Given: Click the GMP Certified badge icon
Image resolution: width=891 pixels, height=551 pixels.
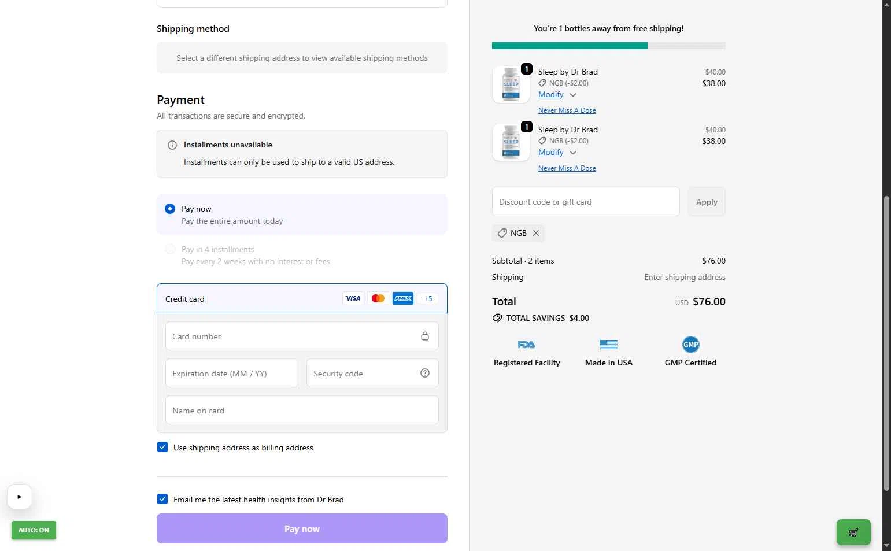Looking at the screenshot, I should point(691,345).
